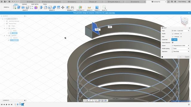The height and width of the screenshot is (107, 191).
Task: Select the Hole tool icon
Action: click(x=27, y=7)
